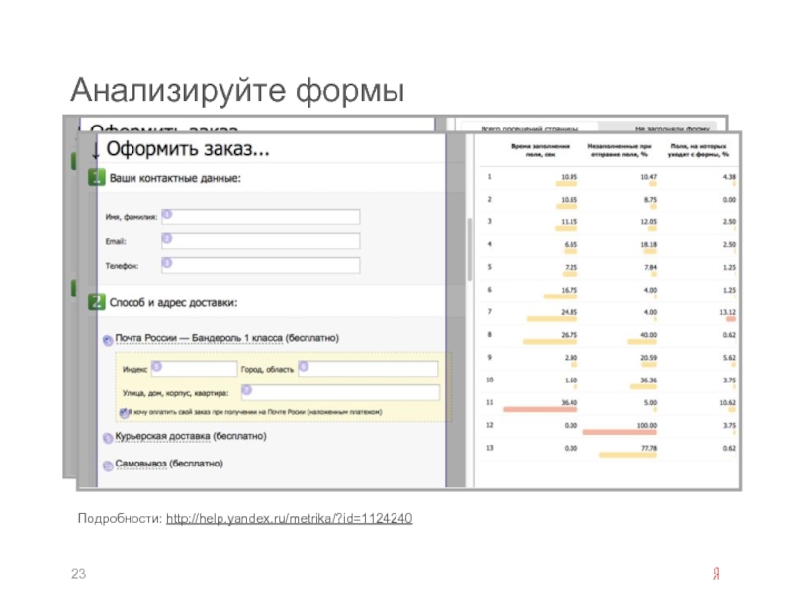Click value 13.12 in row 7
The image size is (791, 593).
[728, 312]
